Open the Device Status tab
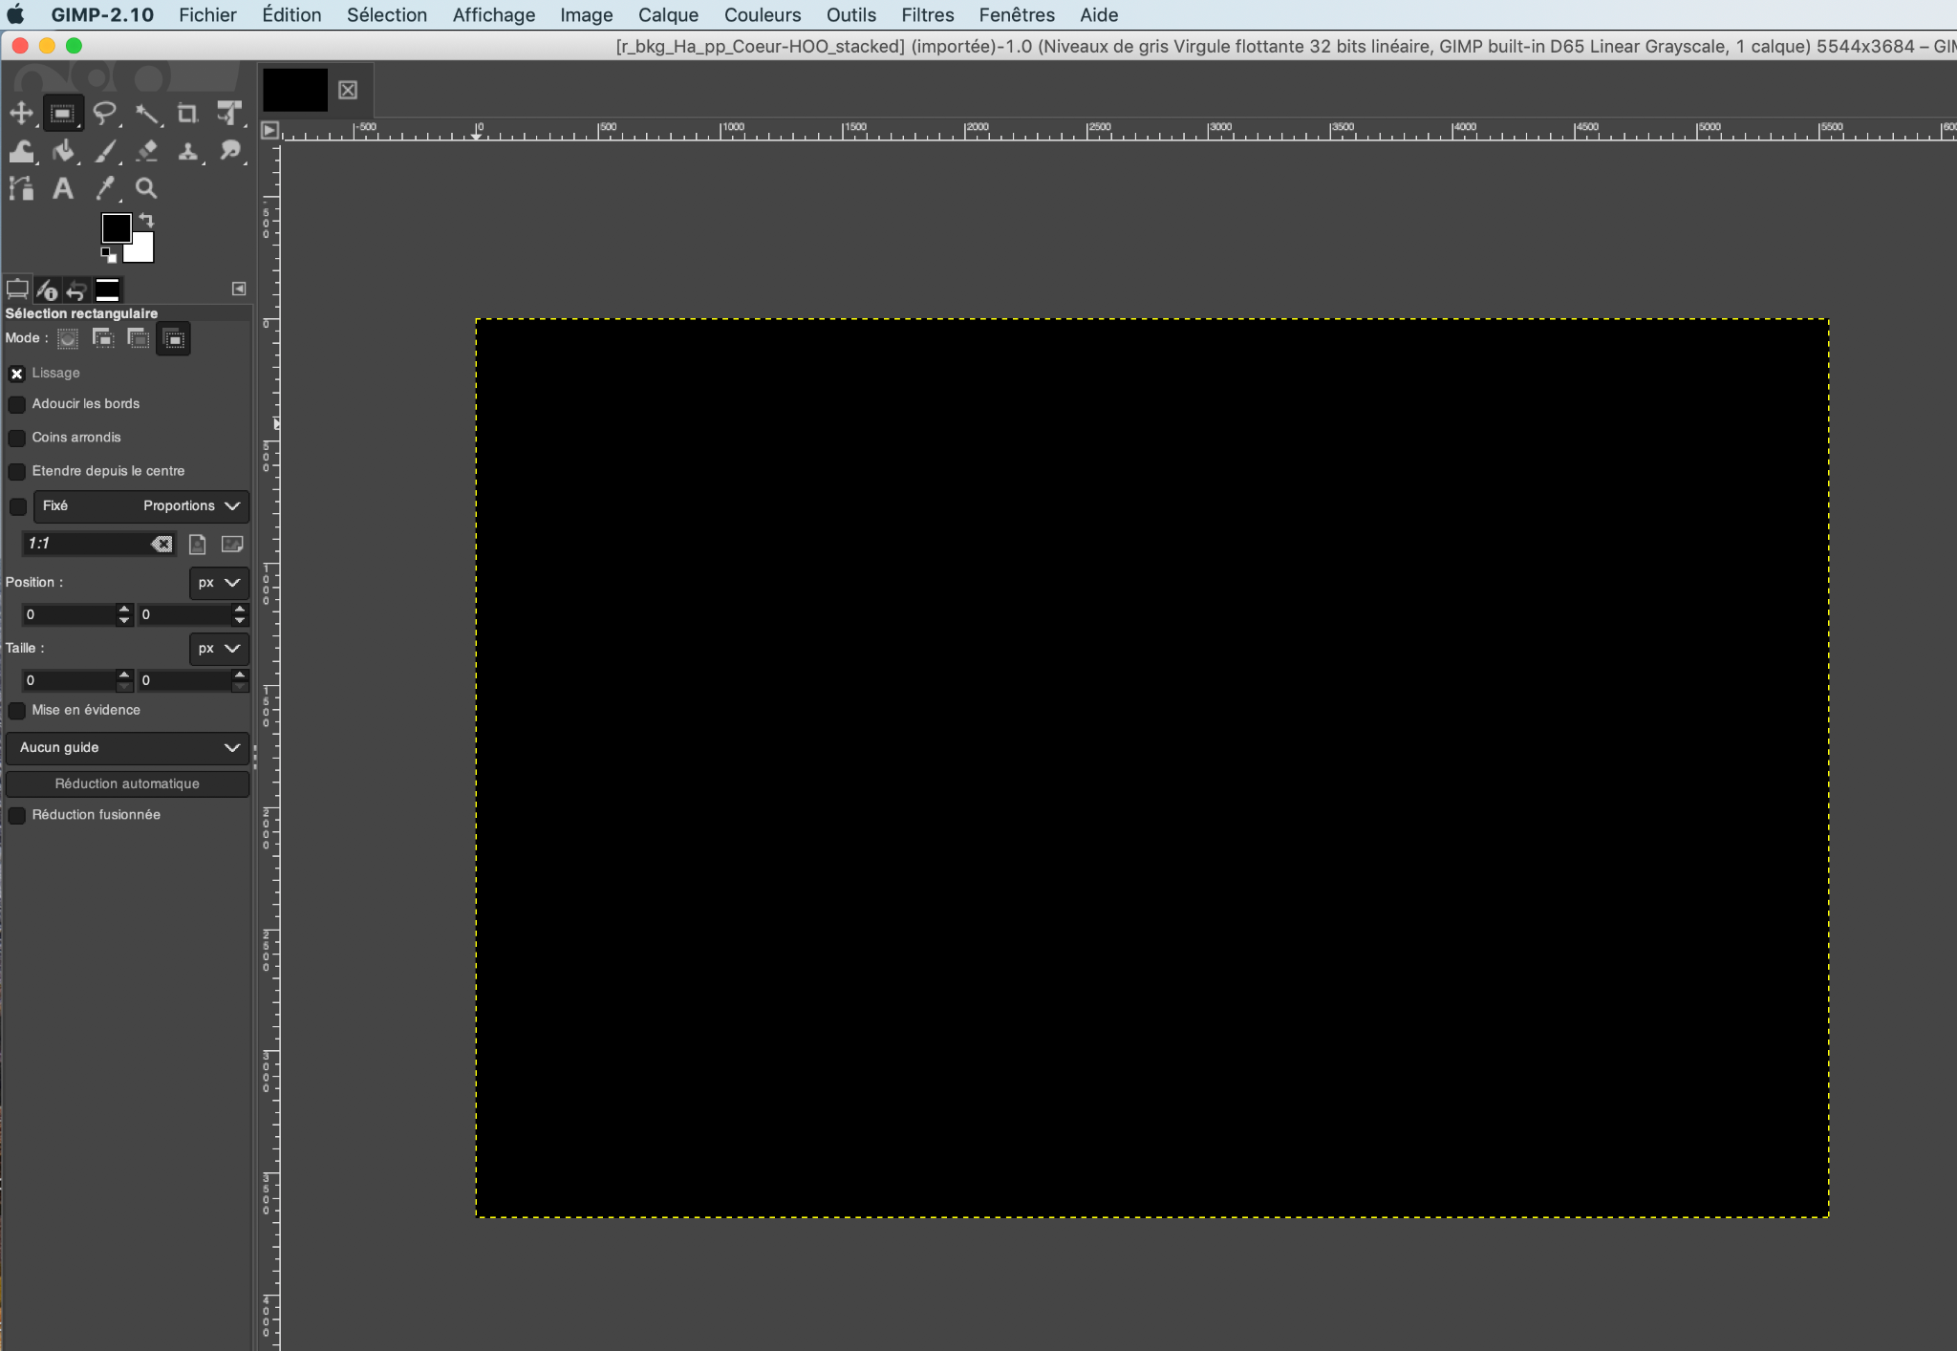 pyautogui.click(x=47, y=289)
